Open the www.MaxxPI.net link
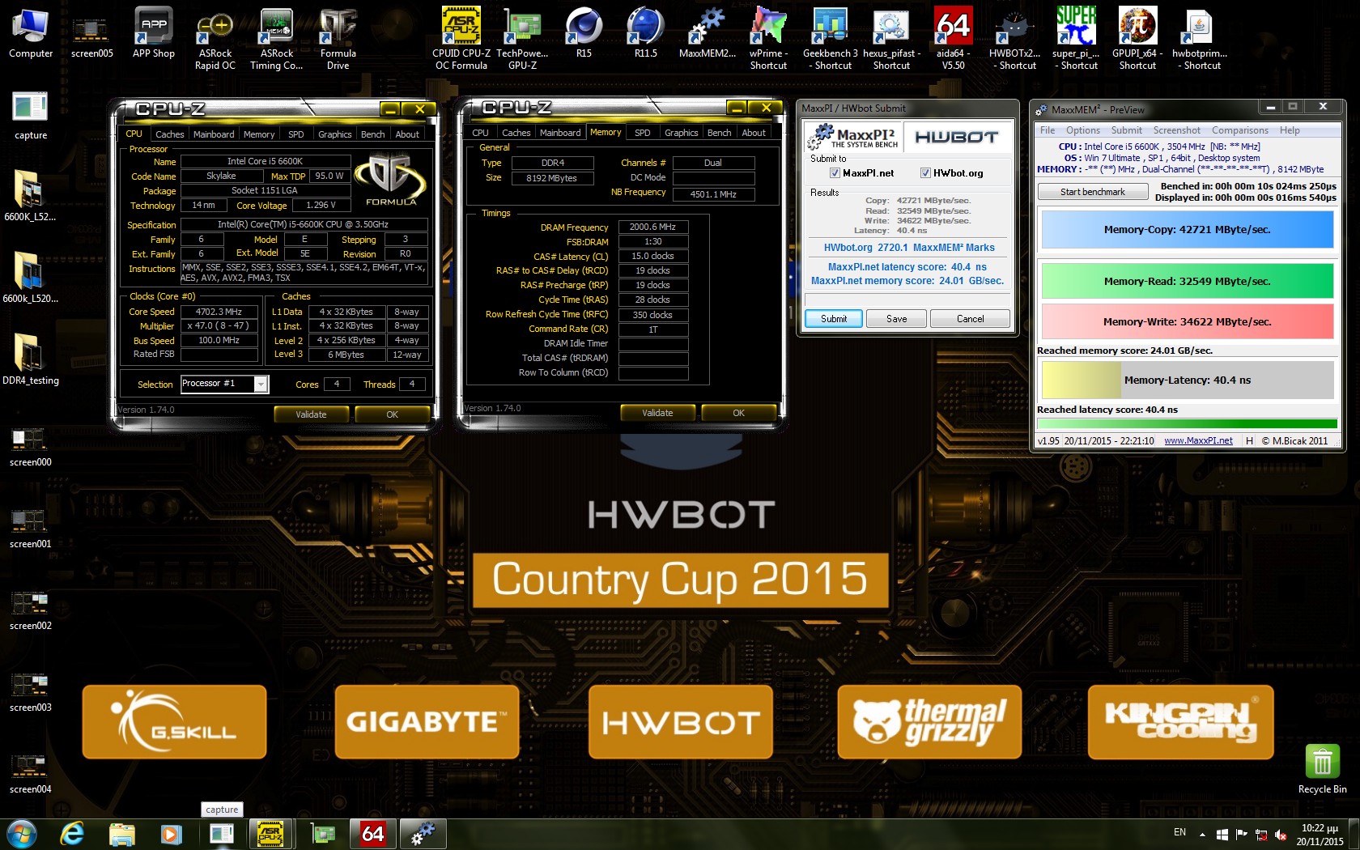1360x850 pixels. pos(1198,441)
